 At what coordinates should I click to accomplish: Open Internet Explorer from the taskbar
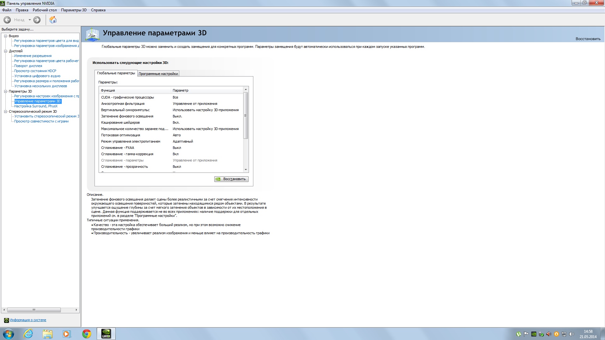[28, 334]
